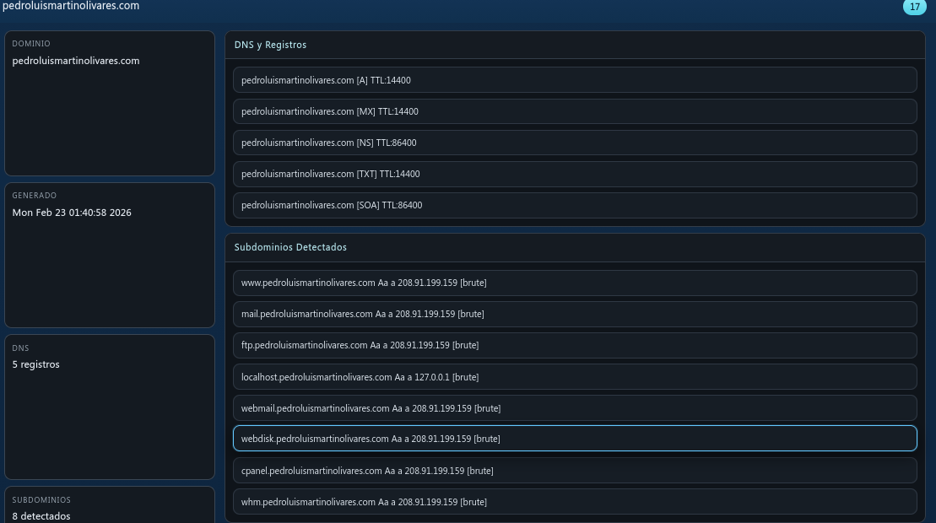Click the TXT record row
The width and height of the screenshot is (936, 523).
click(575, 174)
